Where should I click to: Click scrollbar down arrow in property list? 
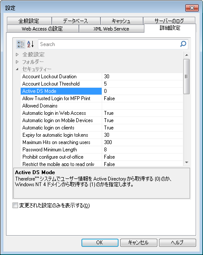click(187, 162)
